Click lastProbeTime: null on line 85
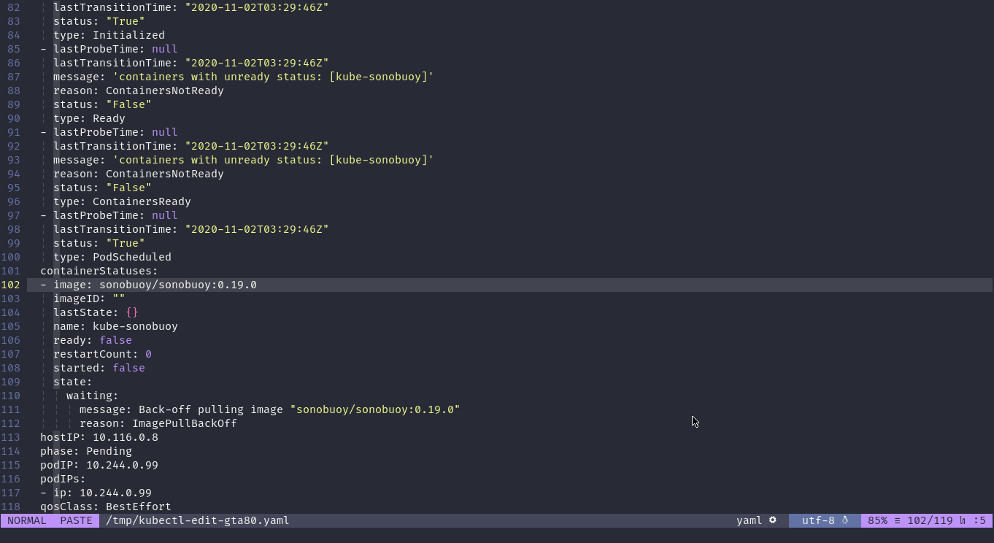The width and height of the screenshot is (994, 543). click(115, 49)
